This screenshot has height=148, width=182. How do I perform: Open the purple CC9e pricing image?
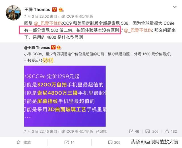point(65,96)
